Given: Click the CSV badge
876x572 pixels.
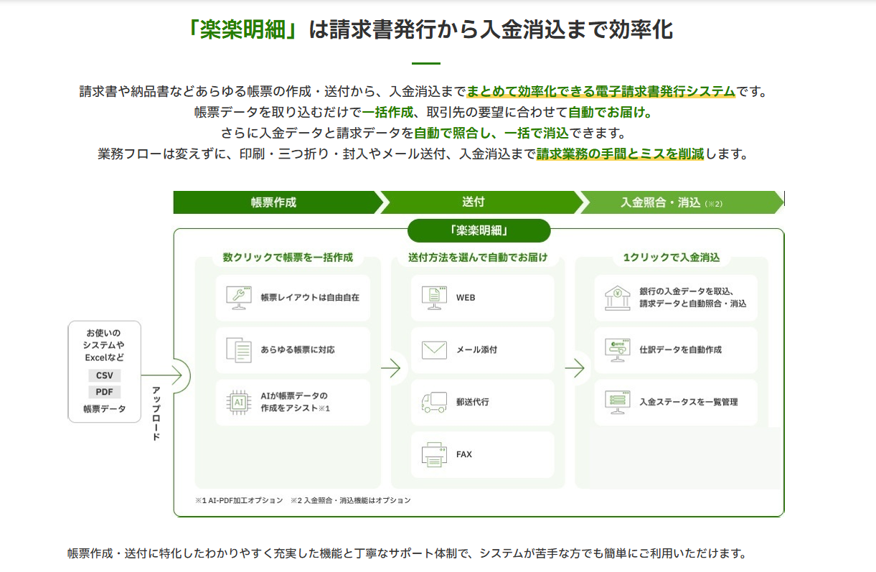Looking at the screenshot, I should click(104, 375).
